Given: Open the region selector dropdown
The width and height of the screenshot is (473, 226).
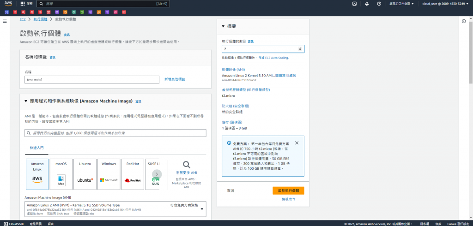Looking at the screenshot, I should click(x=401, y=4).
